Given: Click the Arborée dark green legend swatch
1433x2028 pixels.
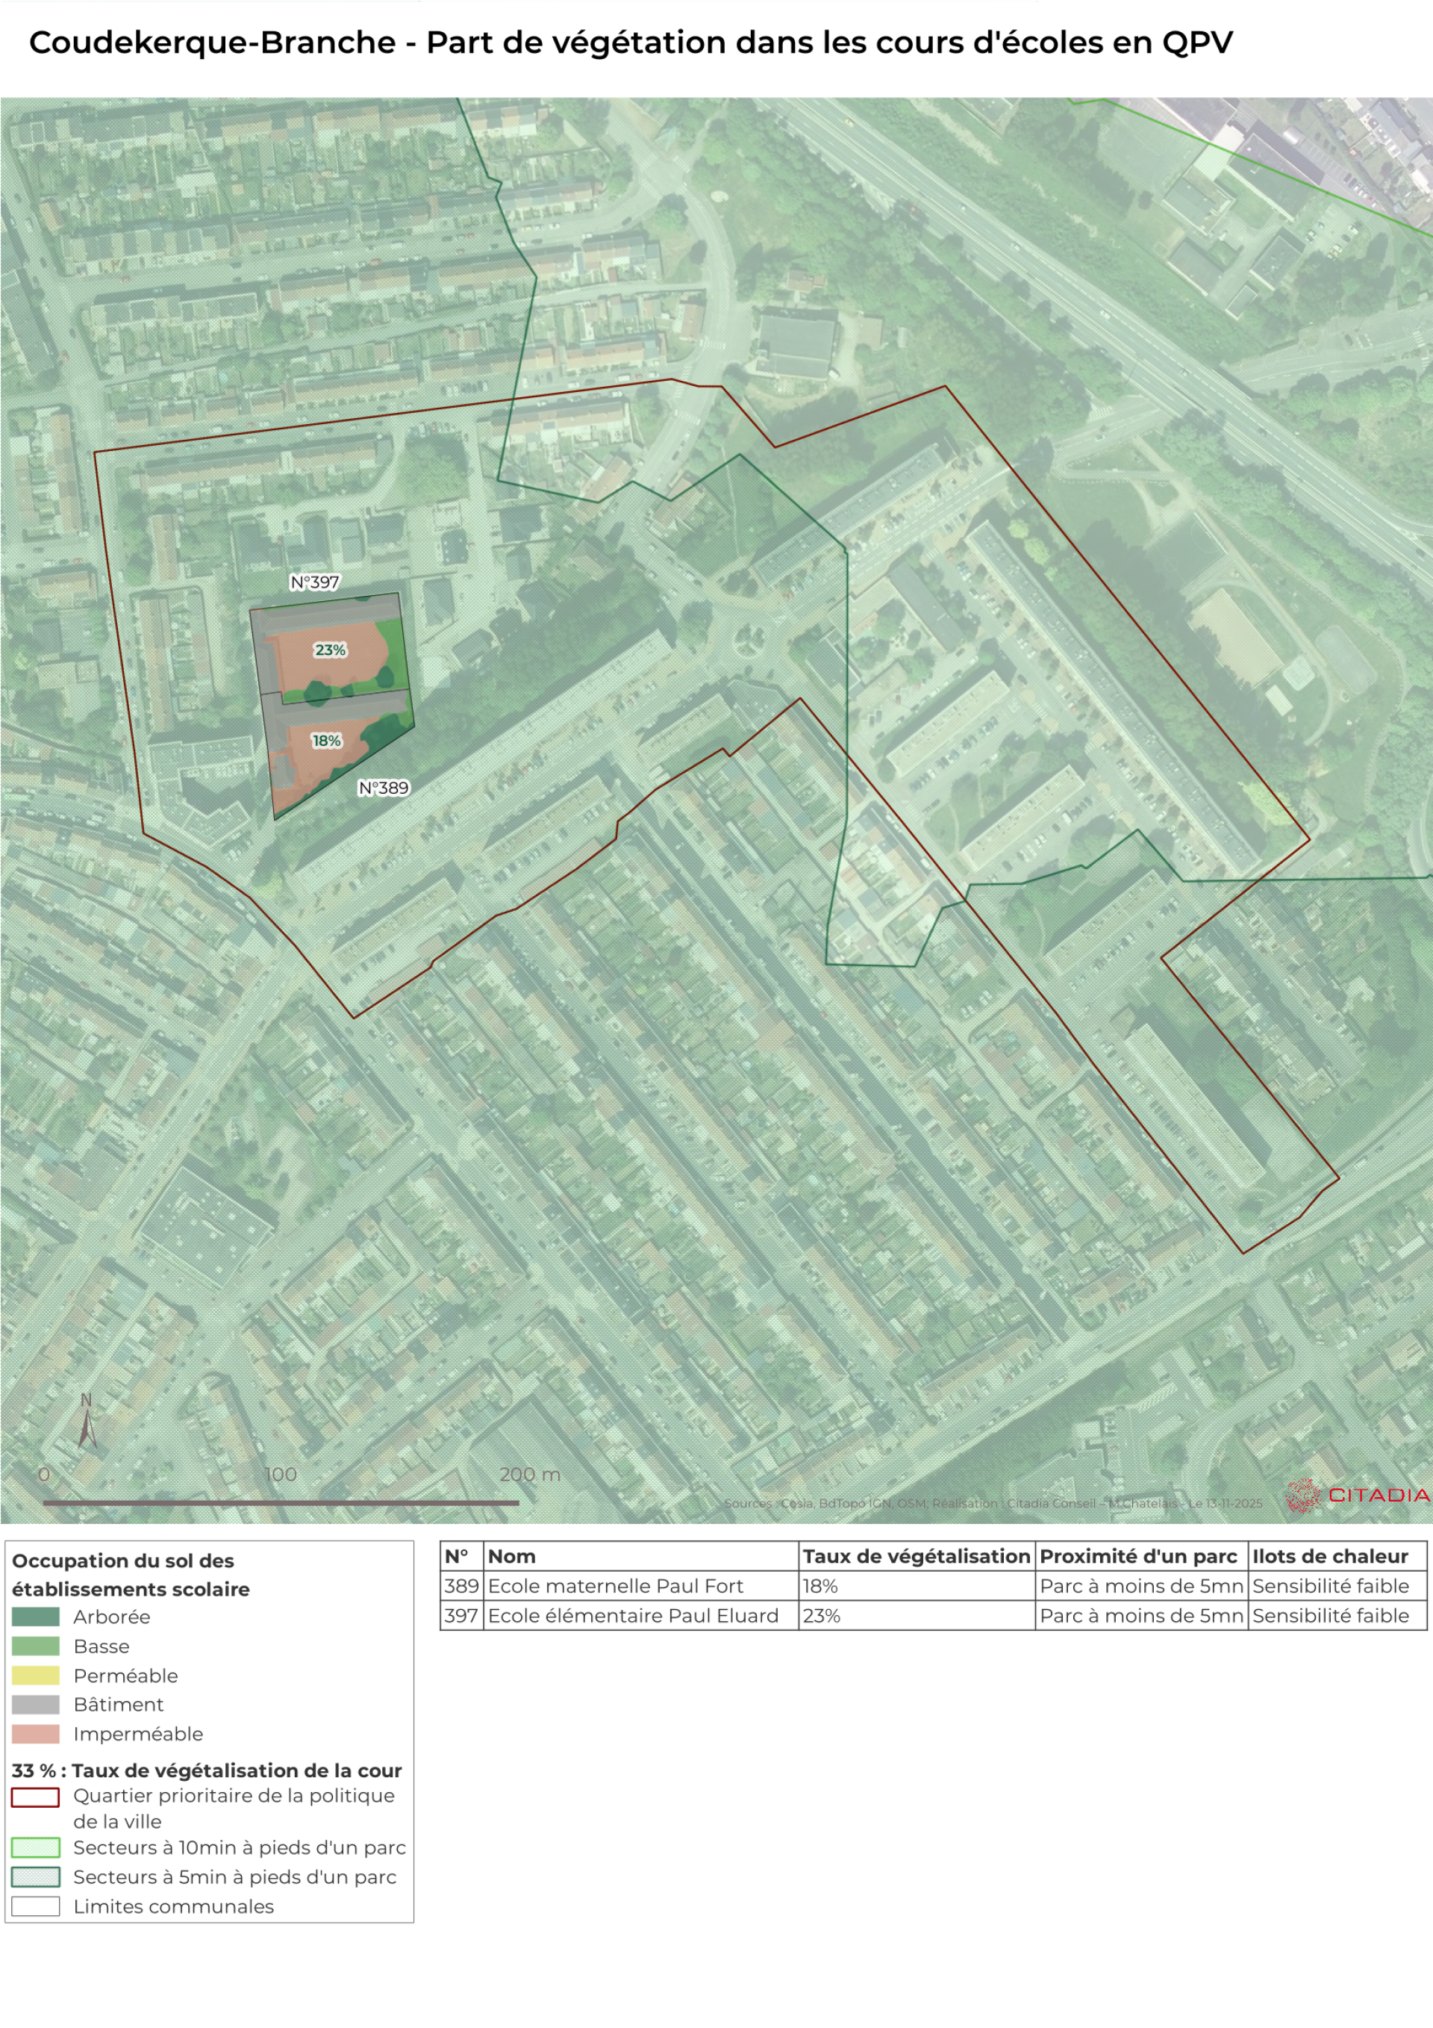Looking at the screenshot, I should pyautogui.click(x=35, y=1617).
